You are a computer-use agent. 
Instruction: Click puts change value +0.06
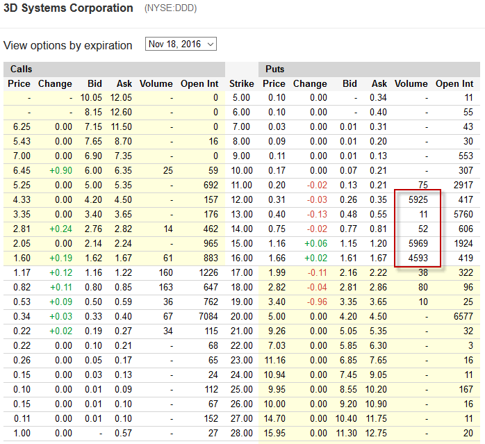click(x=316, y=243)
